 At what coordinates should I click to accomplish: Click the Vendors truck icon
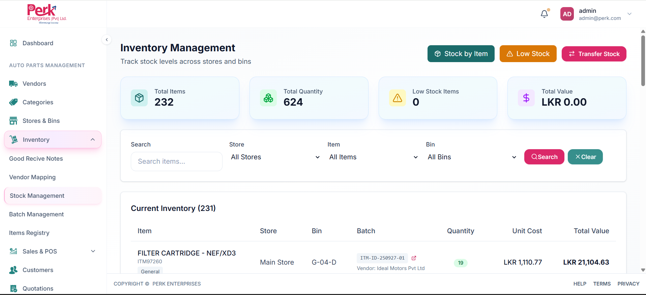point(13,84)
